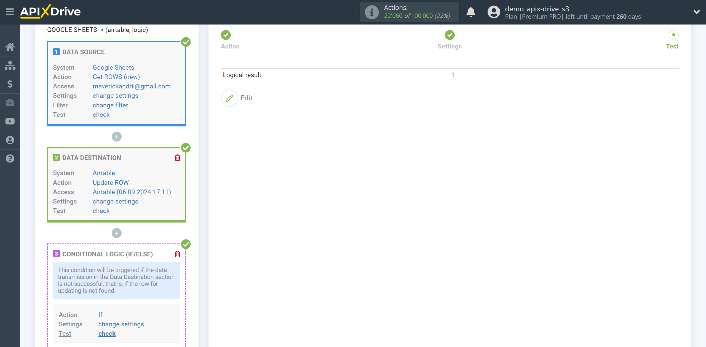The height and width of the screenshot is (347, 706).
Task: Click the delete icon on CONDITIONAL LOGIC block
Action: tap(177, 254)
